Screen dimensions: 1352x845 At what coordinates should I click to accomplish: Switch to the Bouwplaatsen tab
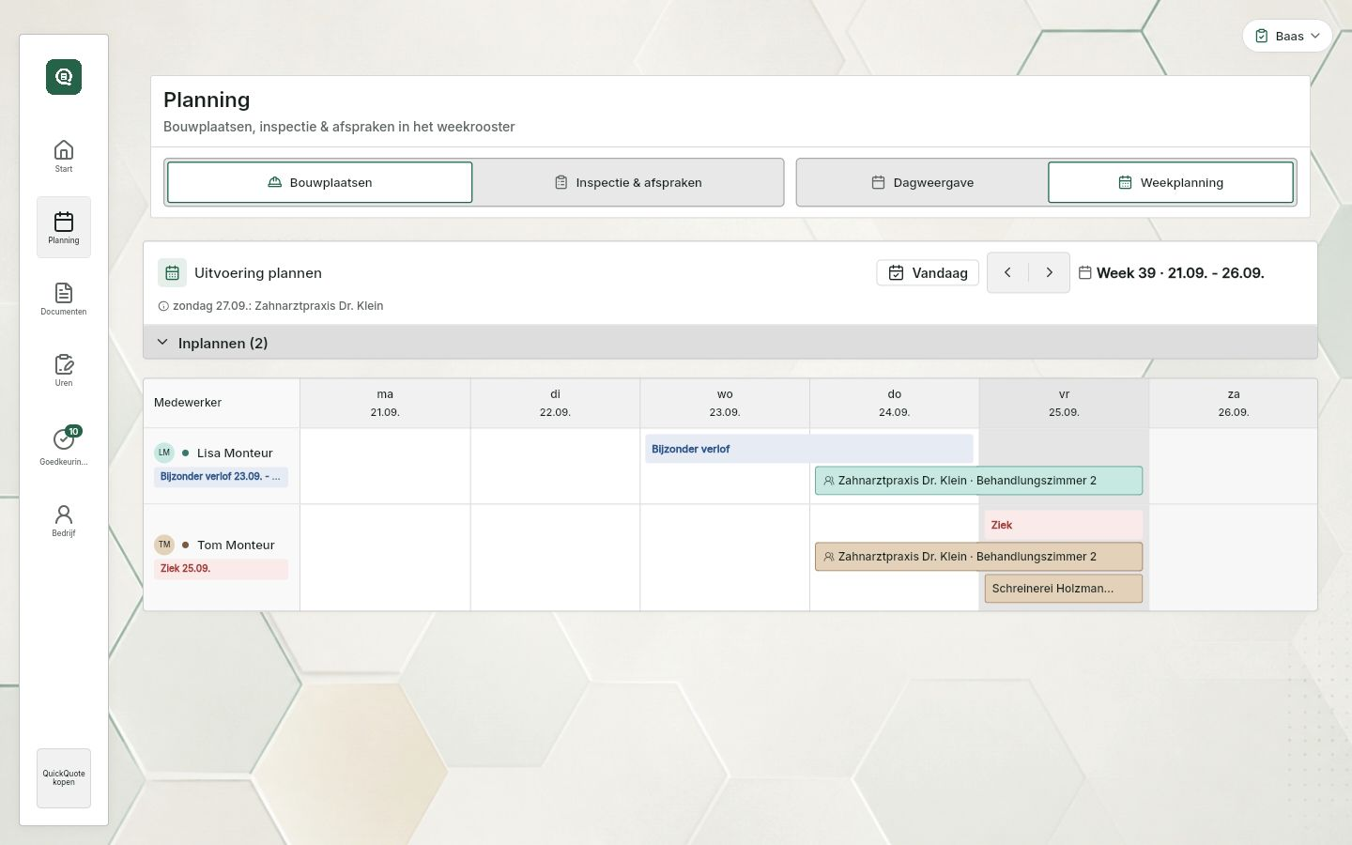coord(319,182)
